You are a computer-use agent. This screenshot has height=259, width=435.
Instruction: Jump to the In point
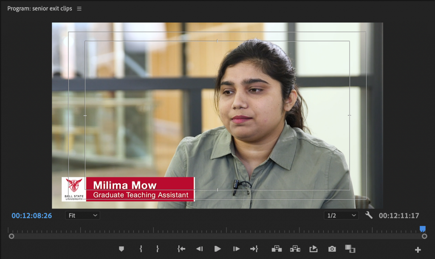(181, 249)
